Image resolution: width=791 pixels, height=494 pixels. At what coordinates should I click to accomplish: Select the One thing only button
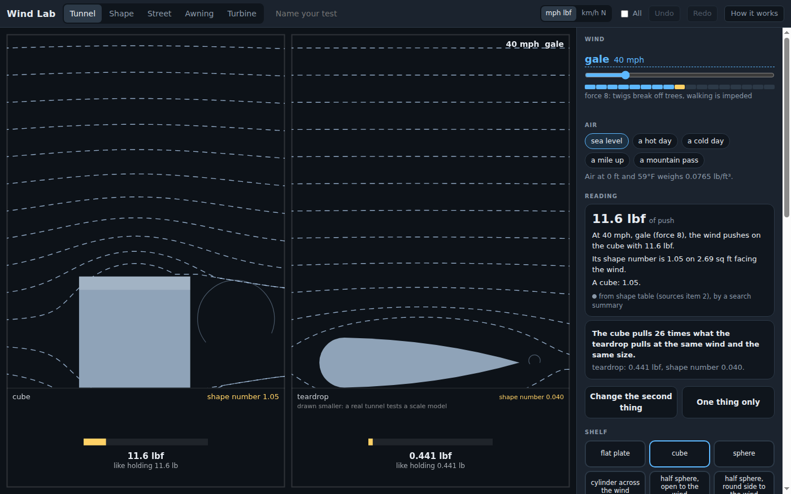(x=728, y=402)
